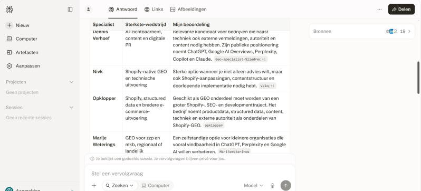Open Artefacten in the sidebar
Image resolution: width=421 pixels, height=191 pixels.
point(22,52)
